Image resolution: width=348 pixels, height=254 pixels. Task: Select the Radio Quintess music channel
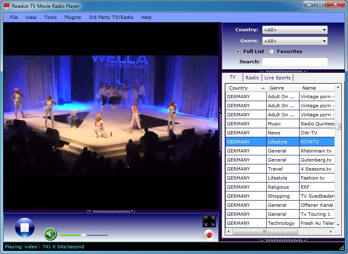(x=280, y=124)
